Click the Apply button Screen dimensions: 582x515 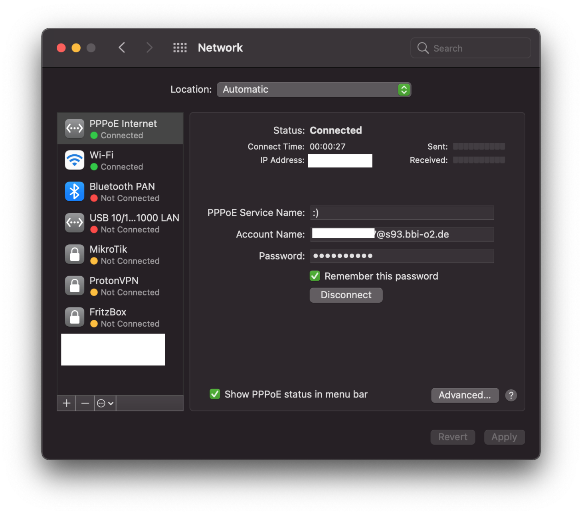(505, 437)
